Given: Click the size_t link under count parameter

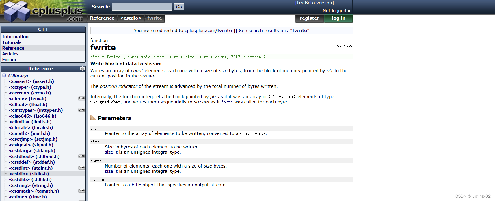Looking at the screenshot, I should tap(111, 171).
